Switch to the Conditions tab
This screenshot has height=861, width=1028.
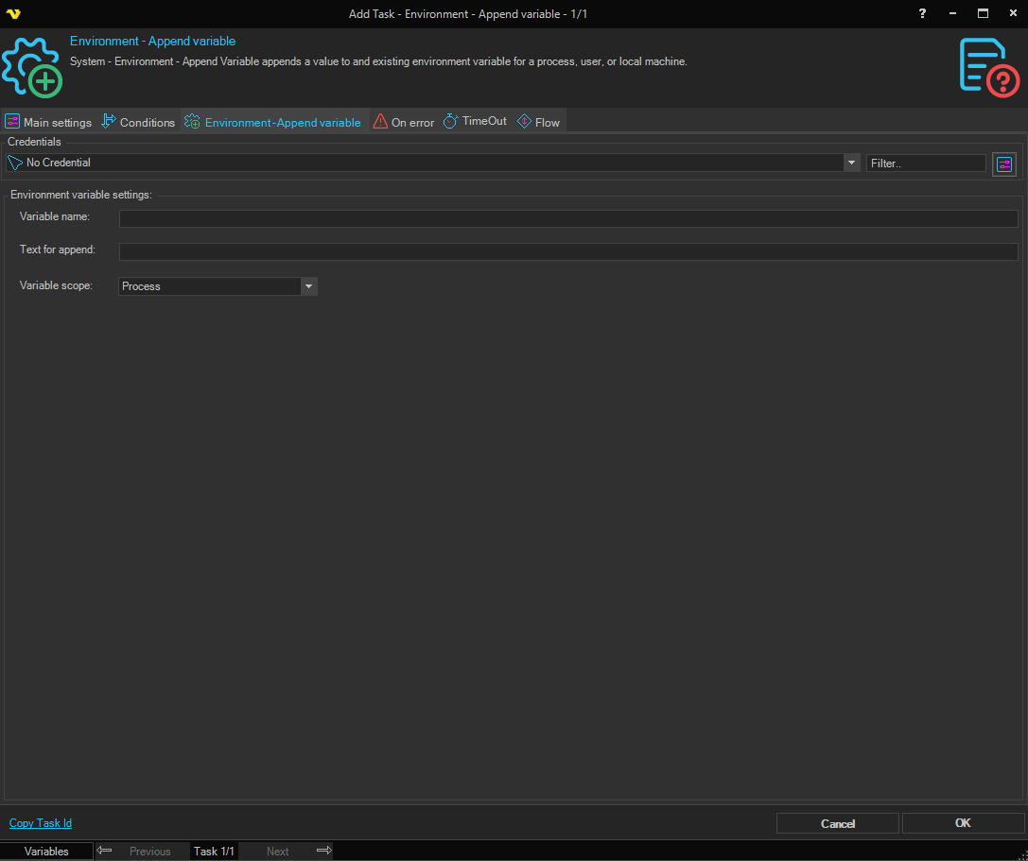click(x=138, y=122)
